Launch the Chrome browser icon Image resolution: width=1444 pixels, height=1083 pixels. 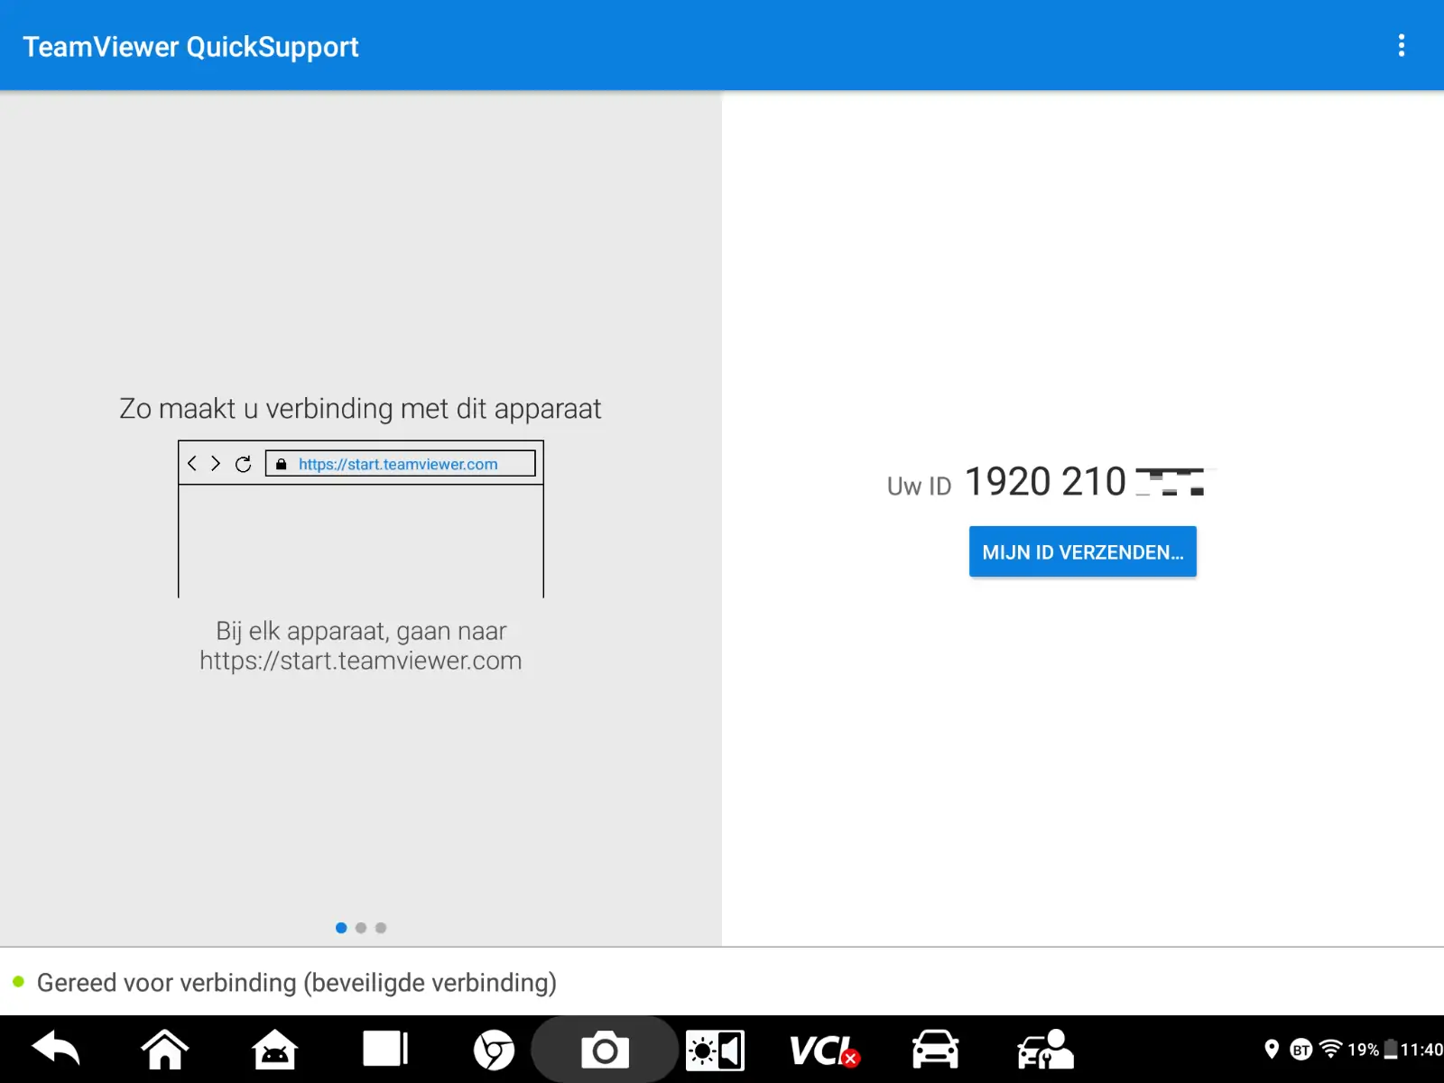point(495,1050)
